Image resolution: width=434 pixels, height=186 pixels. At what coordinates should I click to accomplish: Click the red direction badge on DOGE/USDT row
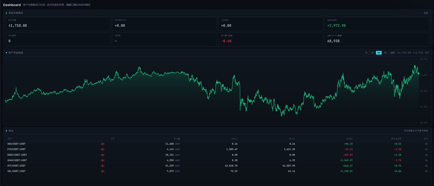click(x=103, y=155)
